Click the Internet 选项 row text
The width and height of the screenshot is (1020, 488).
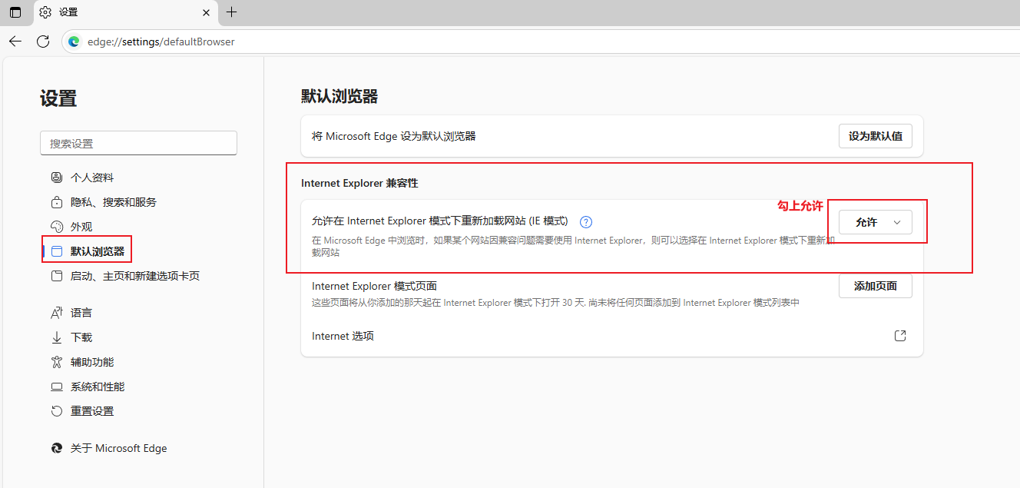click(x=343, y=336)
